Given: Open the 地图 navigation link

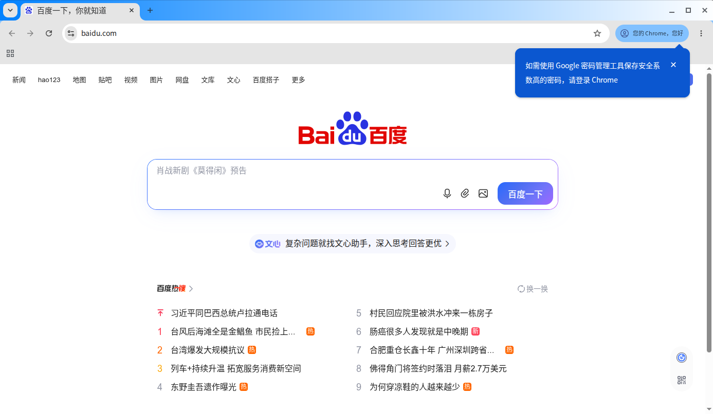Looking at the screenshot, I should 80,80.
